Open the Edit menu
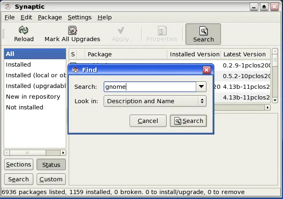Screen dimensions: 283x199 pos(26,17)
